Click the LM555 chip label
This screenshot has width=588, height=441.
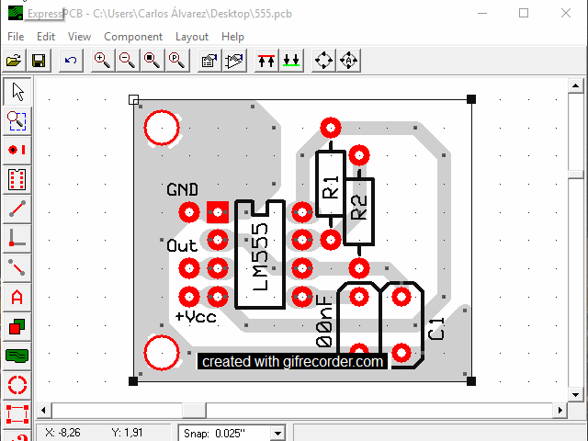pos(260,257)
